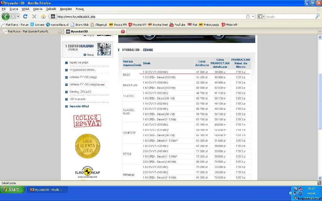Open the Fiat Punto - Forum bookmark

click(x=15, y=25)
